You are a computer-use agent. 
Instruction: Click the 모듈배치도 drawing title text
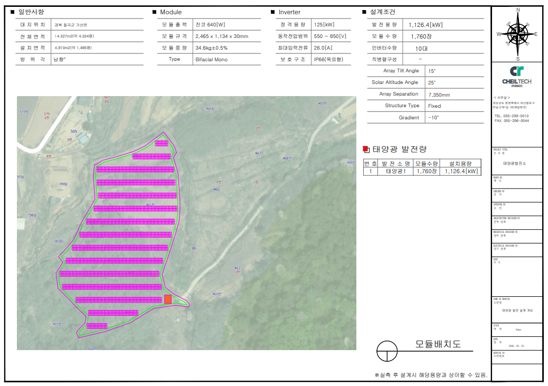click(x=438, y=344)
